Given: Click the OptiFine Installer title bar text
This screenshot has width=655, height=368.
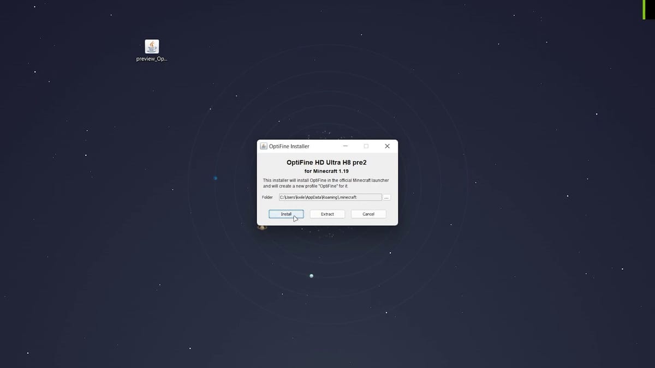Looking at the screenshot, I should click(289, 146).
